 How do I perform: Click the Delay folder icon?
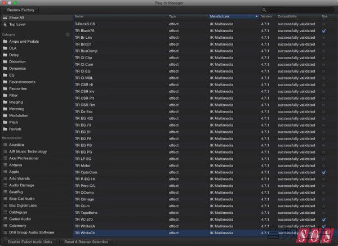(5, 55)
